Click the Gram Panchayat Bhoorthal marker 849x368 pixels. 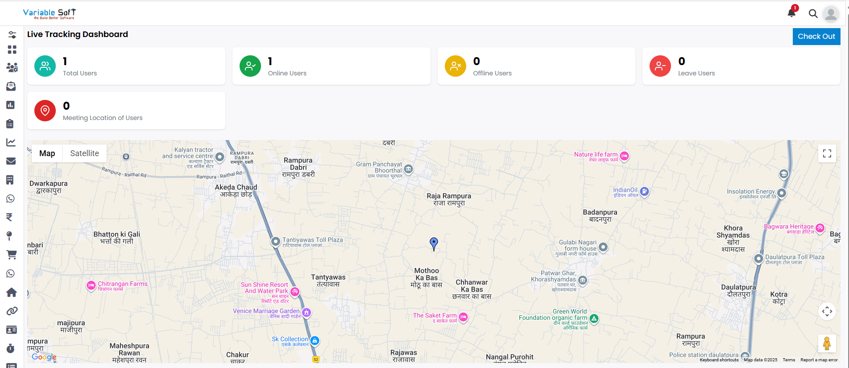point(408,170)
